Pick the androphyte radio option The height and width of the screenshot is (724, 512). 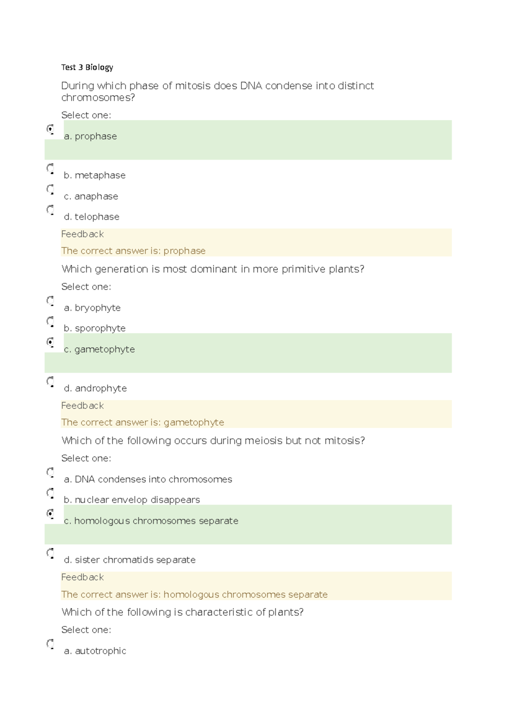[x=50, y=381]
